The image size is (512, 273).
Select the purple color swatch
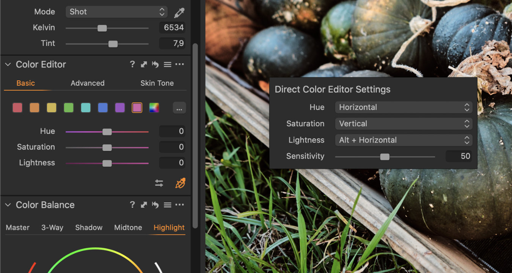point(120,108)
